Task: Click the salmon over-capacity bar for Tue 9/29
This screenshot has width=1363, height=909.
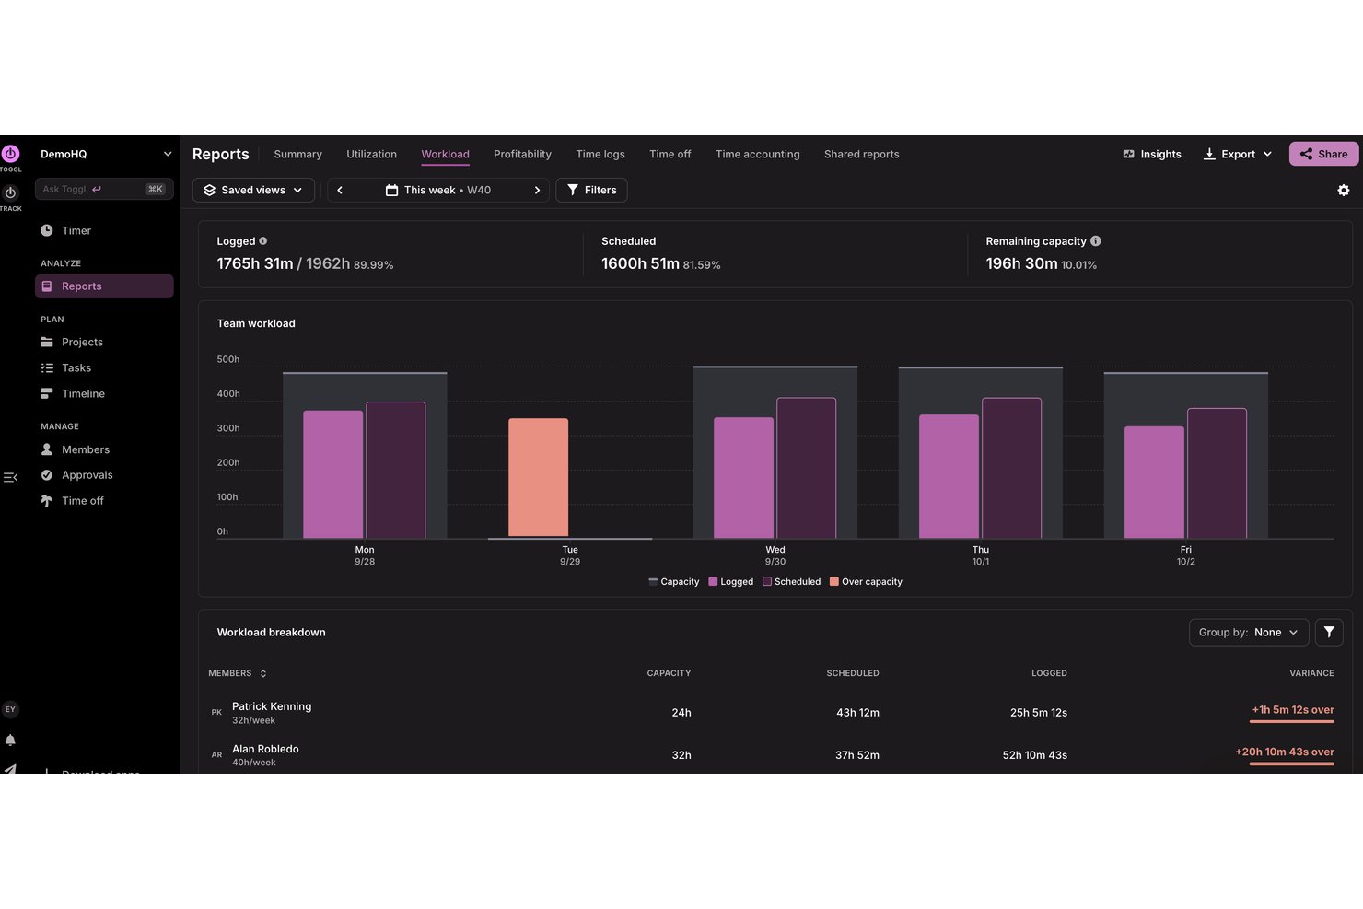Action: pyautogui.click(x=539, y=478)
